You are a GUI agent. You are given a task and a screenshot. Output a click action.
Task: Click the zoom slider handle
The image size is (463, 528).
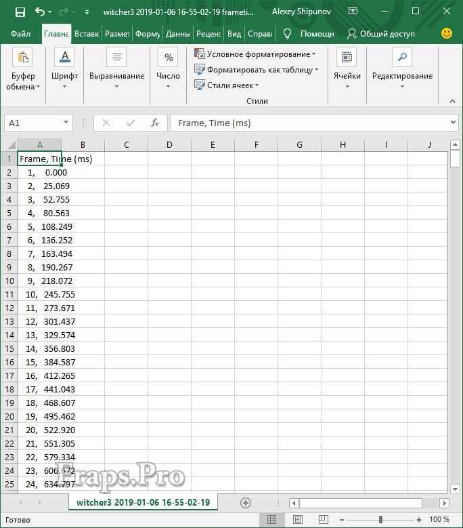[x=380, y=520]
